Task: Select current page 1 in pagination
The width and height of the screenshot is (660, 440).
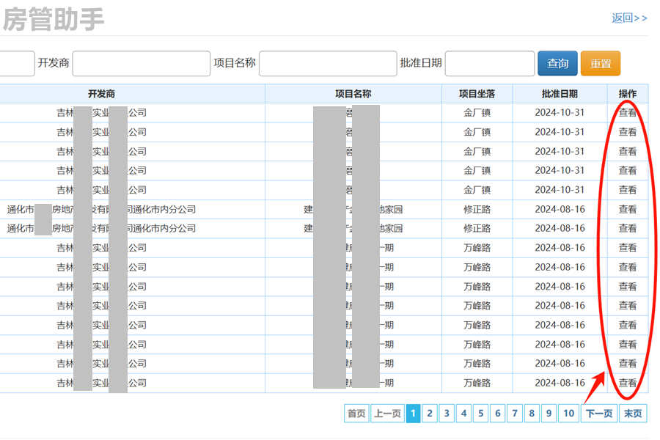Action: 413,414
